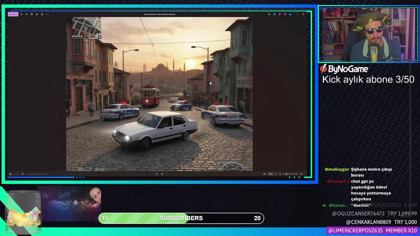Click the Düzenle edit button in Photos

tap(13, 14)
